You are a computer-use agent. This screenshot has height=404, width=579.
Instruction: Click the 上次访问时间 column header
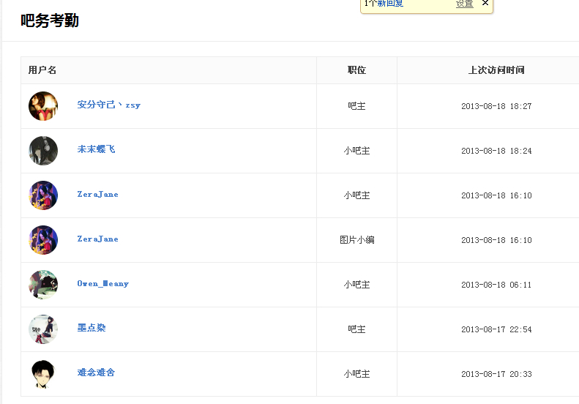coord(496,70)
